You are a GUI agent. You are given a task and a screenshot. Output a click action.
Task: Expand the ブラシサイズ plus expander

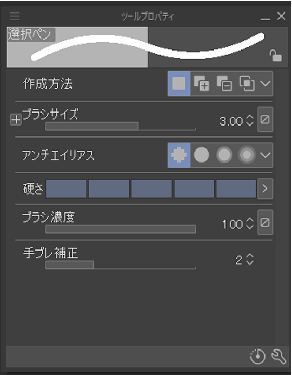(x=16, y=120)
